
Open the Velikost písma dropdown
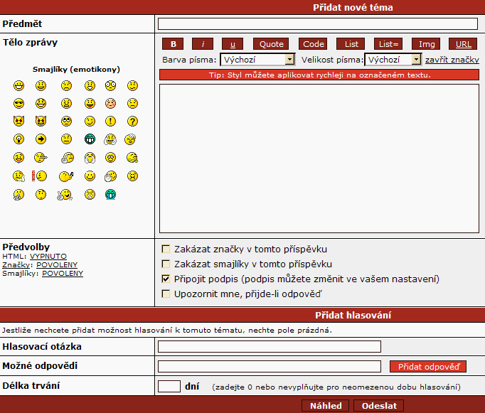(393, 59)
